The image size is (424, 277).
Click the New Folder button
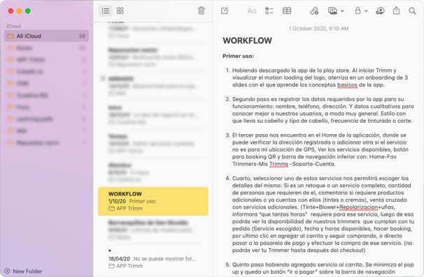(23, 271)
